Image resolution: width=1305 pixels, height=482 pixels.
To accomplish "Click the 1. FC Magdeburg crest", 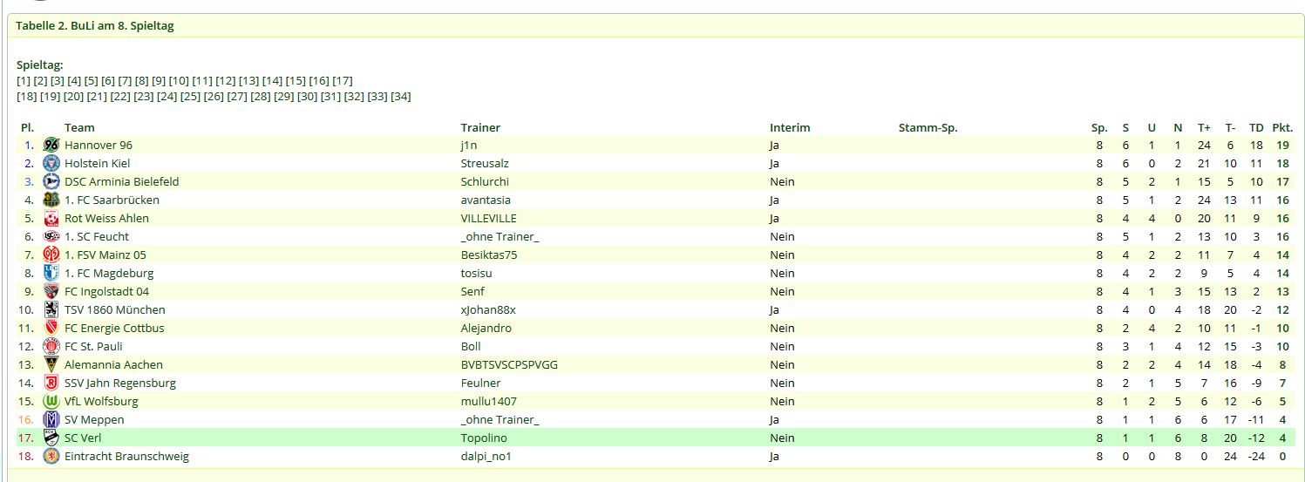I will point(51,273).
